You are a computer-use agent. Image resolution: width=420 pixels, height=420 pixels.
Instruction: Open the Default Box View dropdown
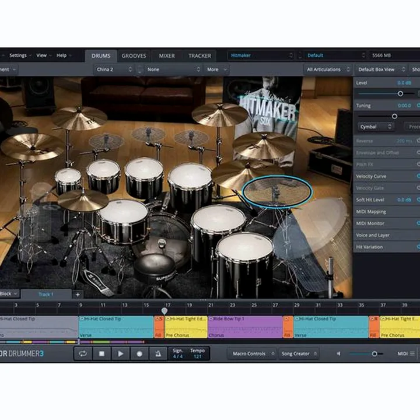(381, 69)
